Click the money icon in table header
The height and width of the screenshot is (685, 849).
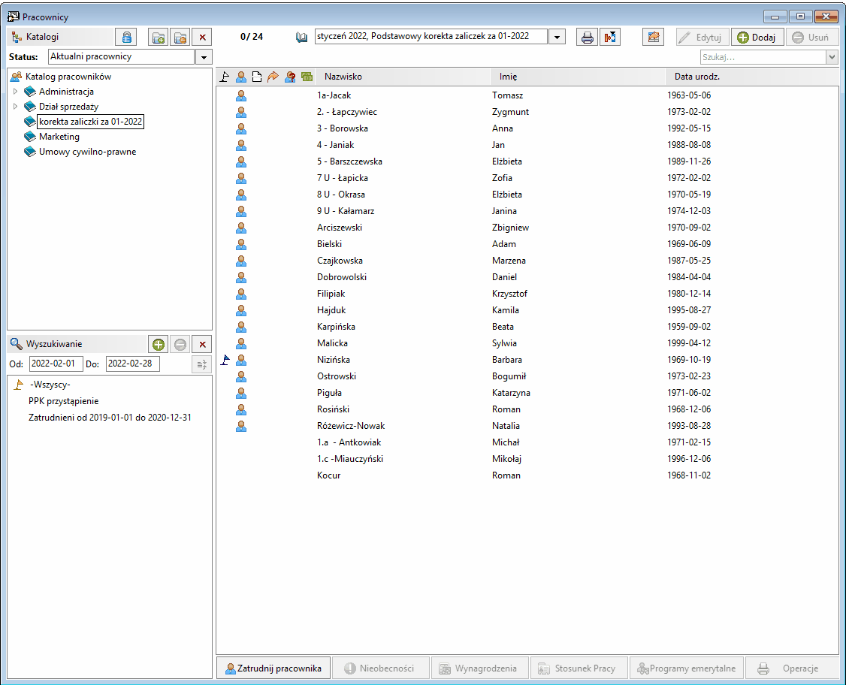click(307, 77)
